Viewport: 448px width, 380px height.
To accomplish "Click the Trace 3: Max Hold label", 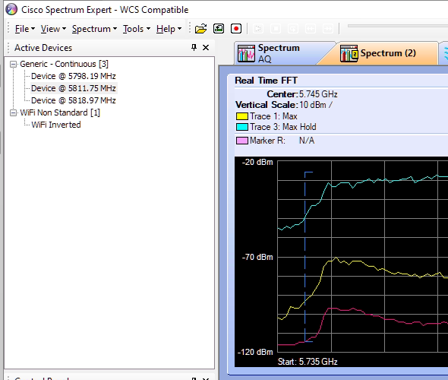I will point(283,127).
